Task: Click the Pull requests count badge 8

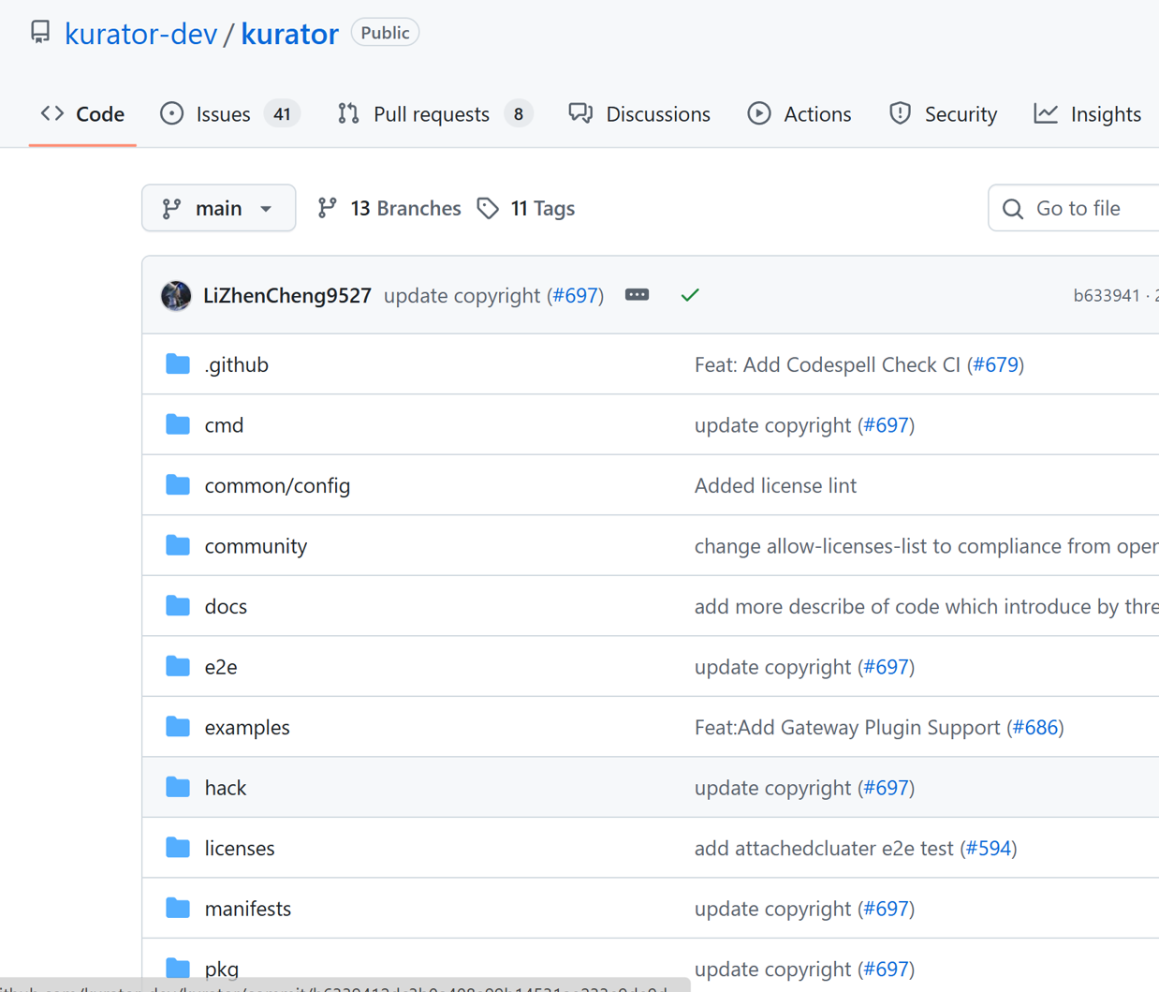Action: pos(518,114)
